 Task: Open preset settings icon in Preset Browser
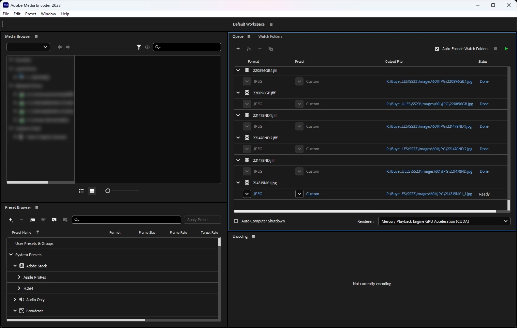coord(43,220)
